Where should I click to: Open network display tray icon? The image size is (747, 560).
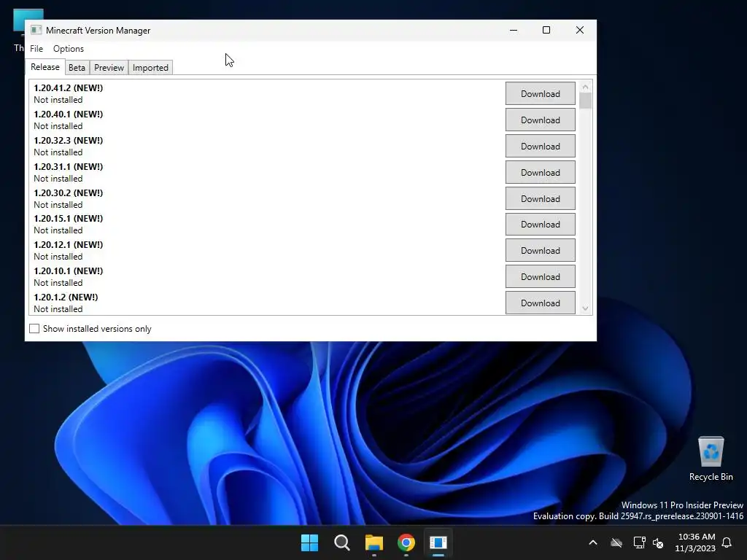[639, 542]
